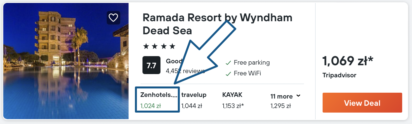Click the Tripadvisor provider label

[339, 75]
